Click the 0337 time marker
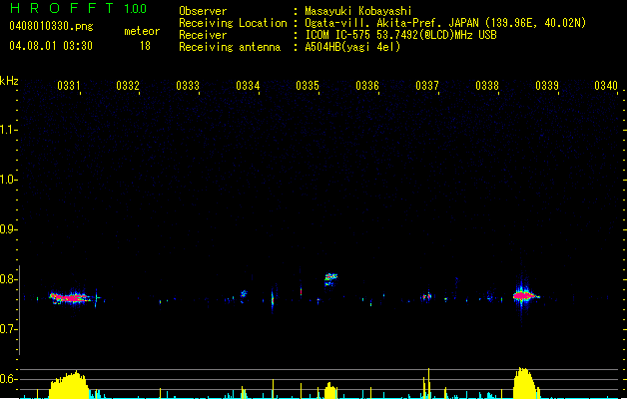 pos(427,85)
